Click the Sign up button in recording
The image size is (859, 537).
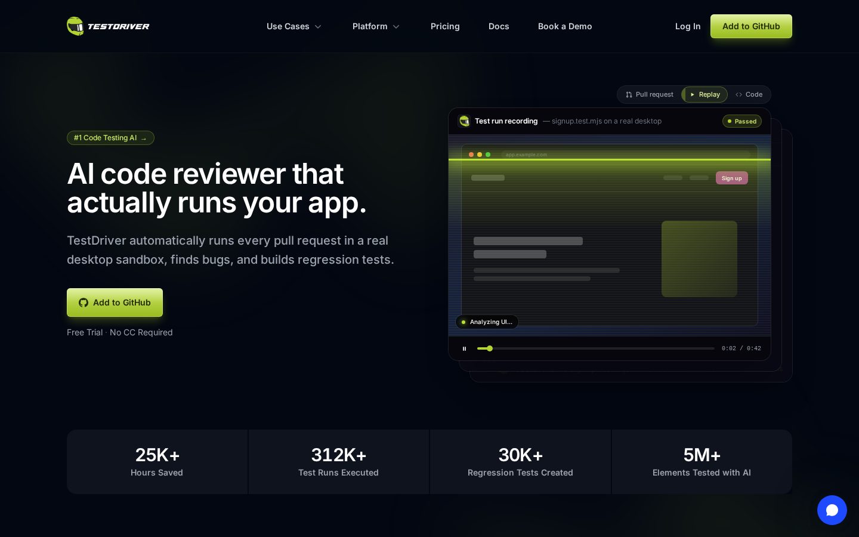(732, 178)
